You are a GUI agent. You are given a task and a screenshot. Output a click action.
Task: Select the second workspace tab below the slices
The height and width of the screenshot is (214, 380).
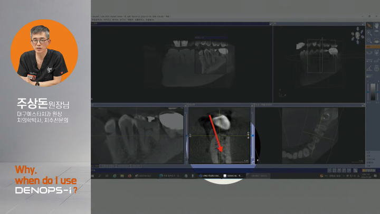(108, 166)
